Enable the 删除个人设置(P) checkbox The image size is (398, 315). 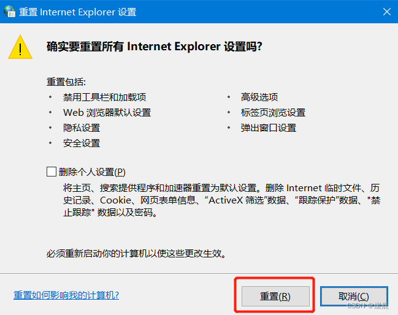click(52, 172)
